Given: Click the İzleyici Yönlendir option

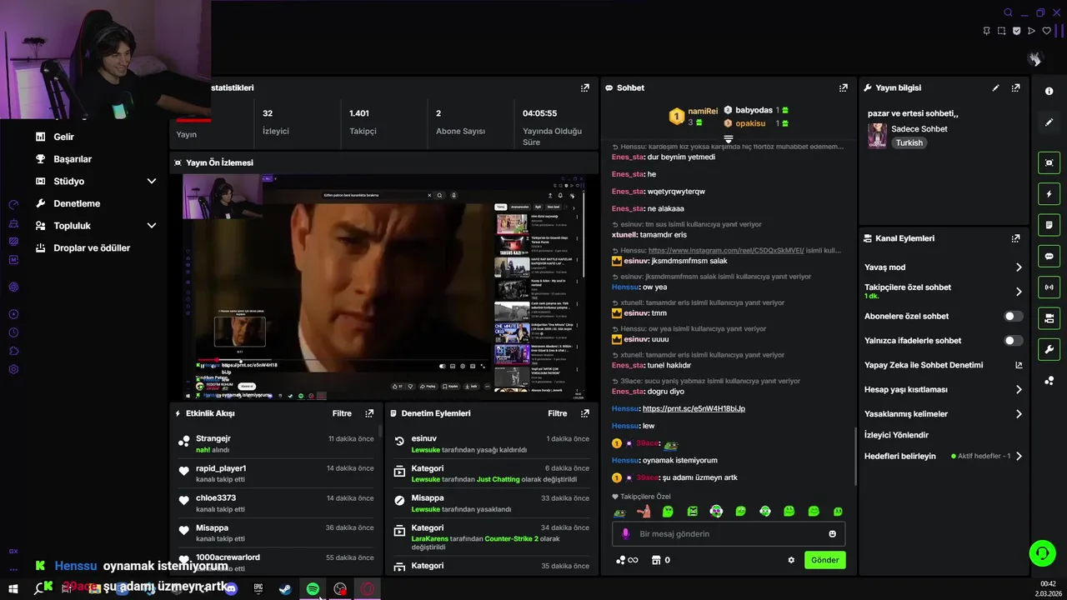Looking at the screenshot, I should pyautogui.click(x=896, y=435).
